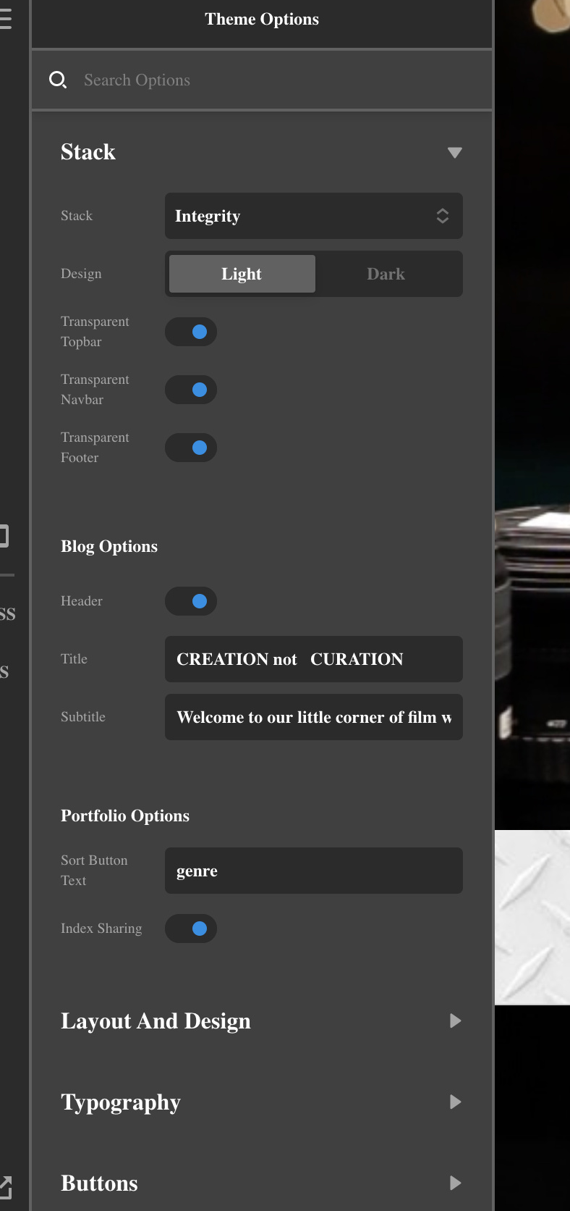This screenshot has width=570, height=1211.
Task: Collapse the Stack section
Action: pyautogui.click(x=454, y=152)
